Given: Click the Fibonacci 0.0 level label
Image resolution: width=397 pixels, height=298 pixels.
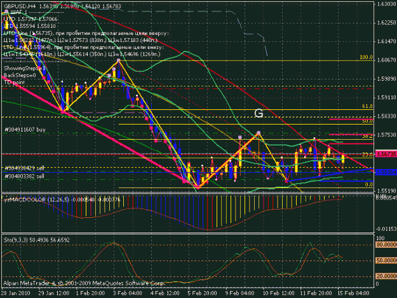Looking at the screenshot, I should point(368,184).
